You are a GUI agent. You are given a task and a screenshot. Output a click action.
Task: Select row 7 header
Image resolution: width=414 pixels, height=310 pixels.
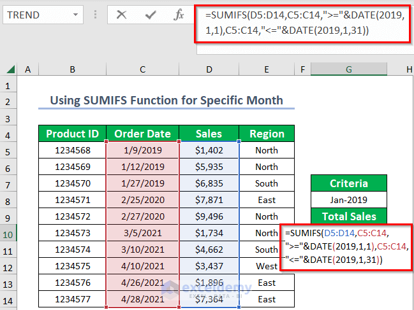tap(8, 183)
